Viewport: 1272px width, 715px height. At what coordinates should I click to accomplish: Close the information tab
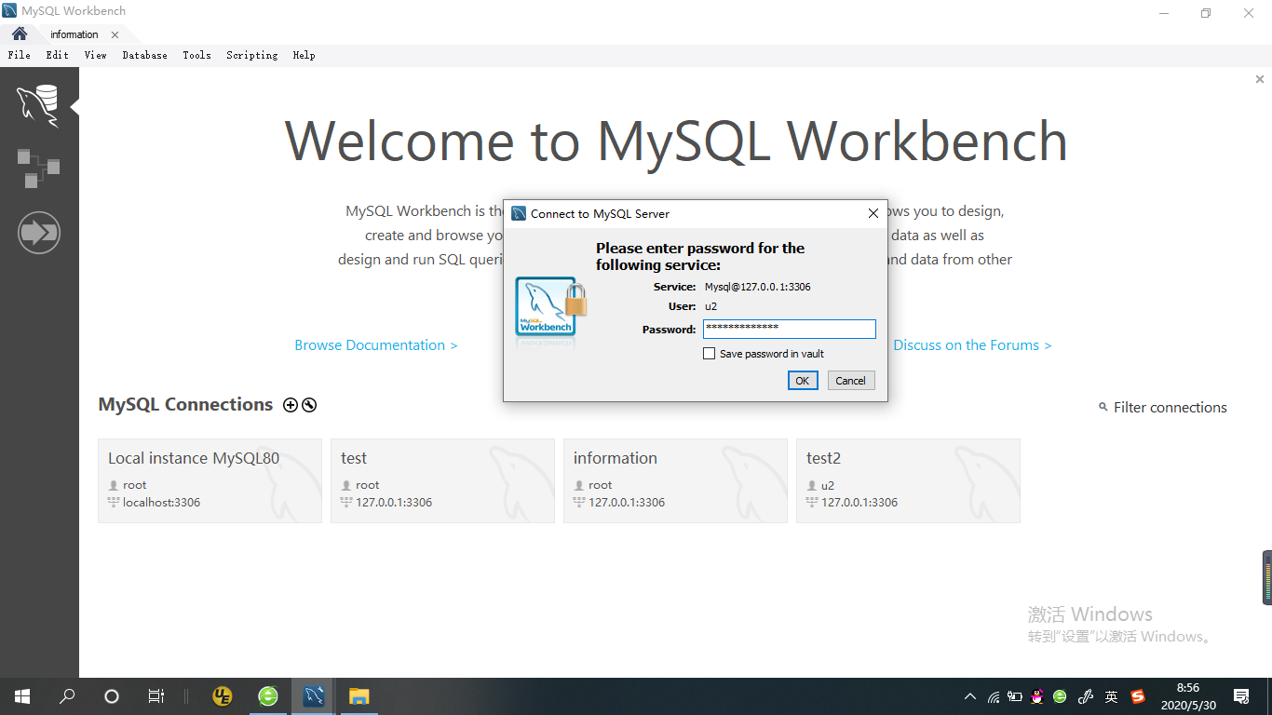click(x=115, y=34)
